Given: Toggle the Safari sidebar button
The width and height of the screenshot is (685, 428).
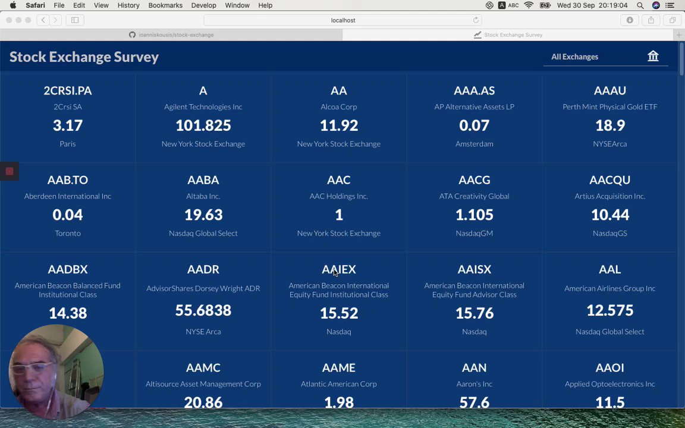Looking at the screenshot, I should 75,20.
